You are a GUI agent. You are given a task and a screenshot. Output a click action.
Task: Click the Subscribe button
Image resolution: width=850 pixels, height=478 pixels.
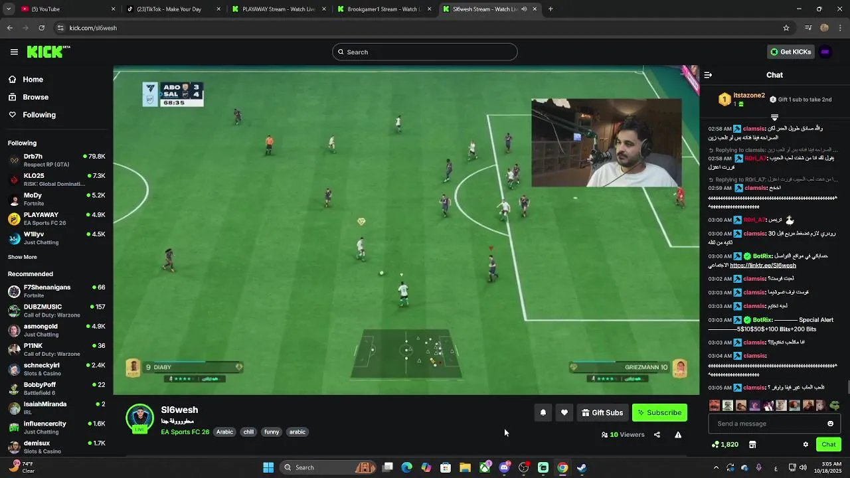pyautogui.click(x=659, y=413)
